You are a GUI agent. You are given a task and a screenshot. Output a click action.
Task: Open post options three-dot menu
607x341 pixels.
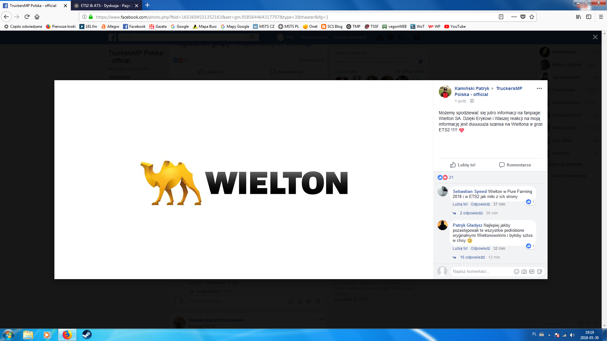click(539, 88)
